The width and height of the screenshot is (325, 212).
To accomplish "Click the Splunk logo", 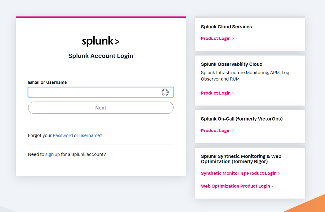I will (101, 41).
